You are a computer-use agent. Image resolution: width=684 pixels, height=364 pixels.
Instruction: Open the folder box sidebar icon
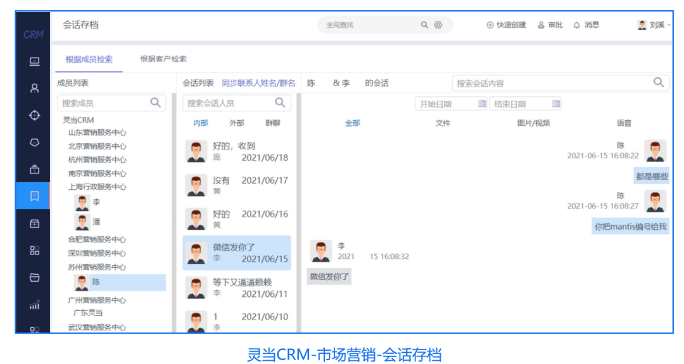tap(34, 278)
